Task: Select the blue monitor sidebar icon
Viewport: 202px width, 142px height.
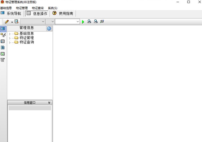Action: pos(3,29)
